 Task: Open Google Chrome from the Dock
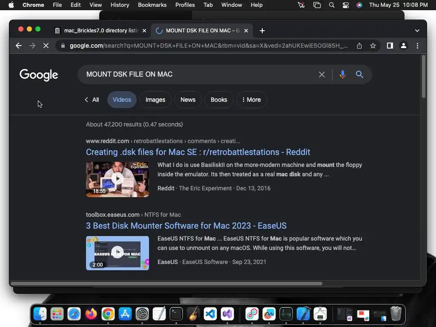coord(108,314)
